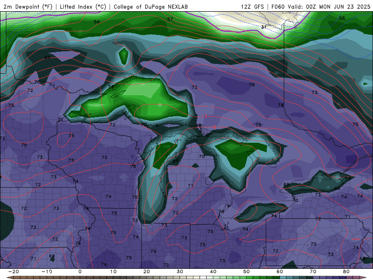Viewport: 373px width, 280px height.
Task: Click the "12Z GFS" model run label
Action: (252, 7)
